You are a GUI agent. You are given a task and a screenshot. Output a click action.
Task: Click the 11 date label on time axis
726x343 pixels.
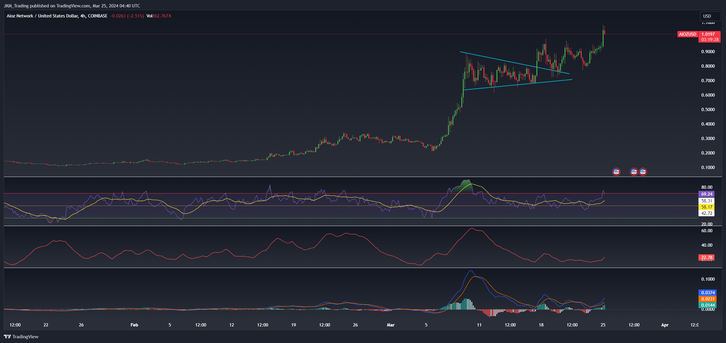[x=479, y=325]
